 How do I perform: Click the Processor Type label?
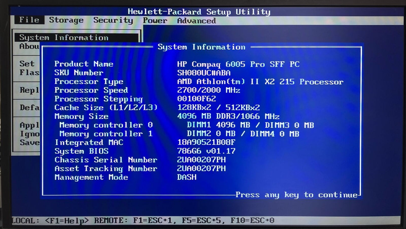click(x=89, y=82)
